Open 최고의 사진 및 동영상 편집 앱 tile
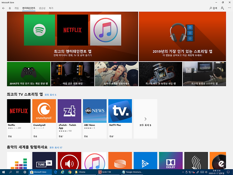This screenshot has height=175, width=233. click(161, 74)
